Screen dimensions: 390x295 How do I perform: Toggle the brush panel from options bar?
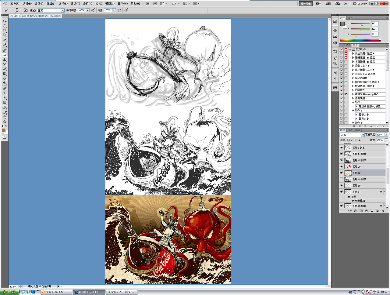pyautogui.click(x=26, y=10)
